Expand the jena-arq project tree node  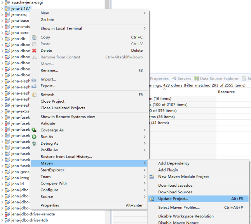tap(2, 15)
